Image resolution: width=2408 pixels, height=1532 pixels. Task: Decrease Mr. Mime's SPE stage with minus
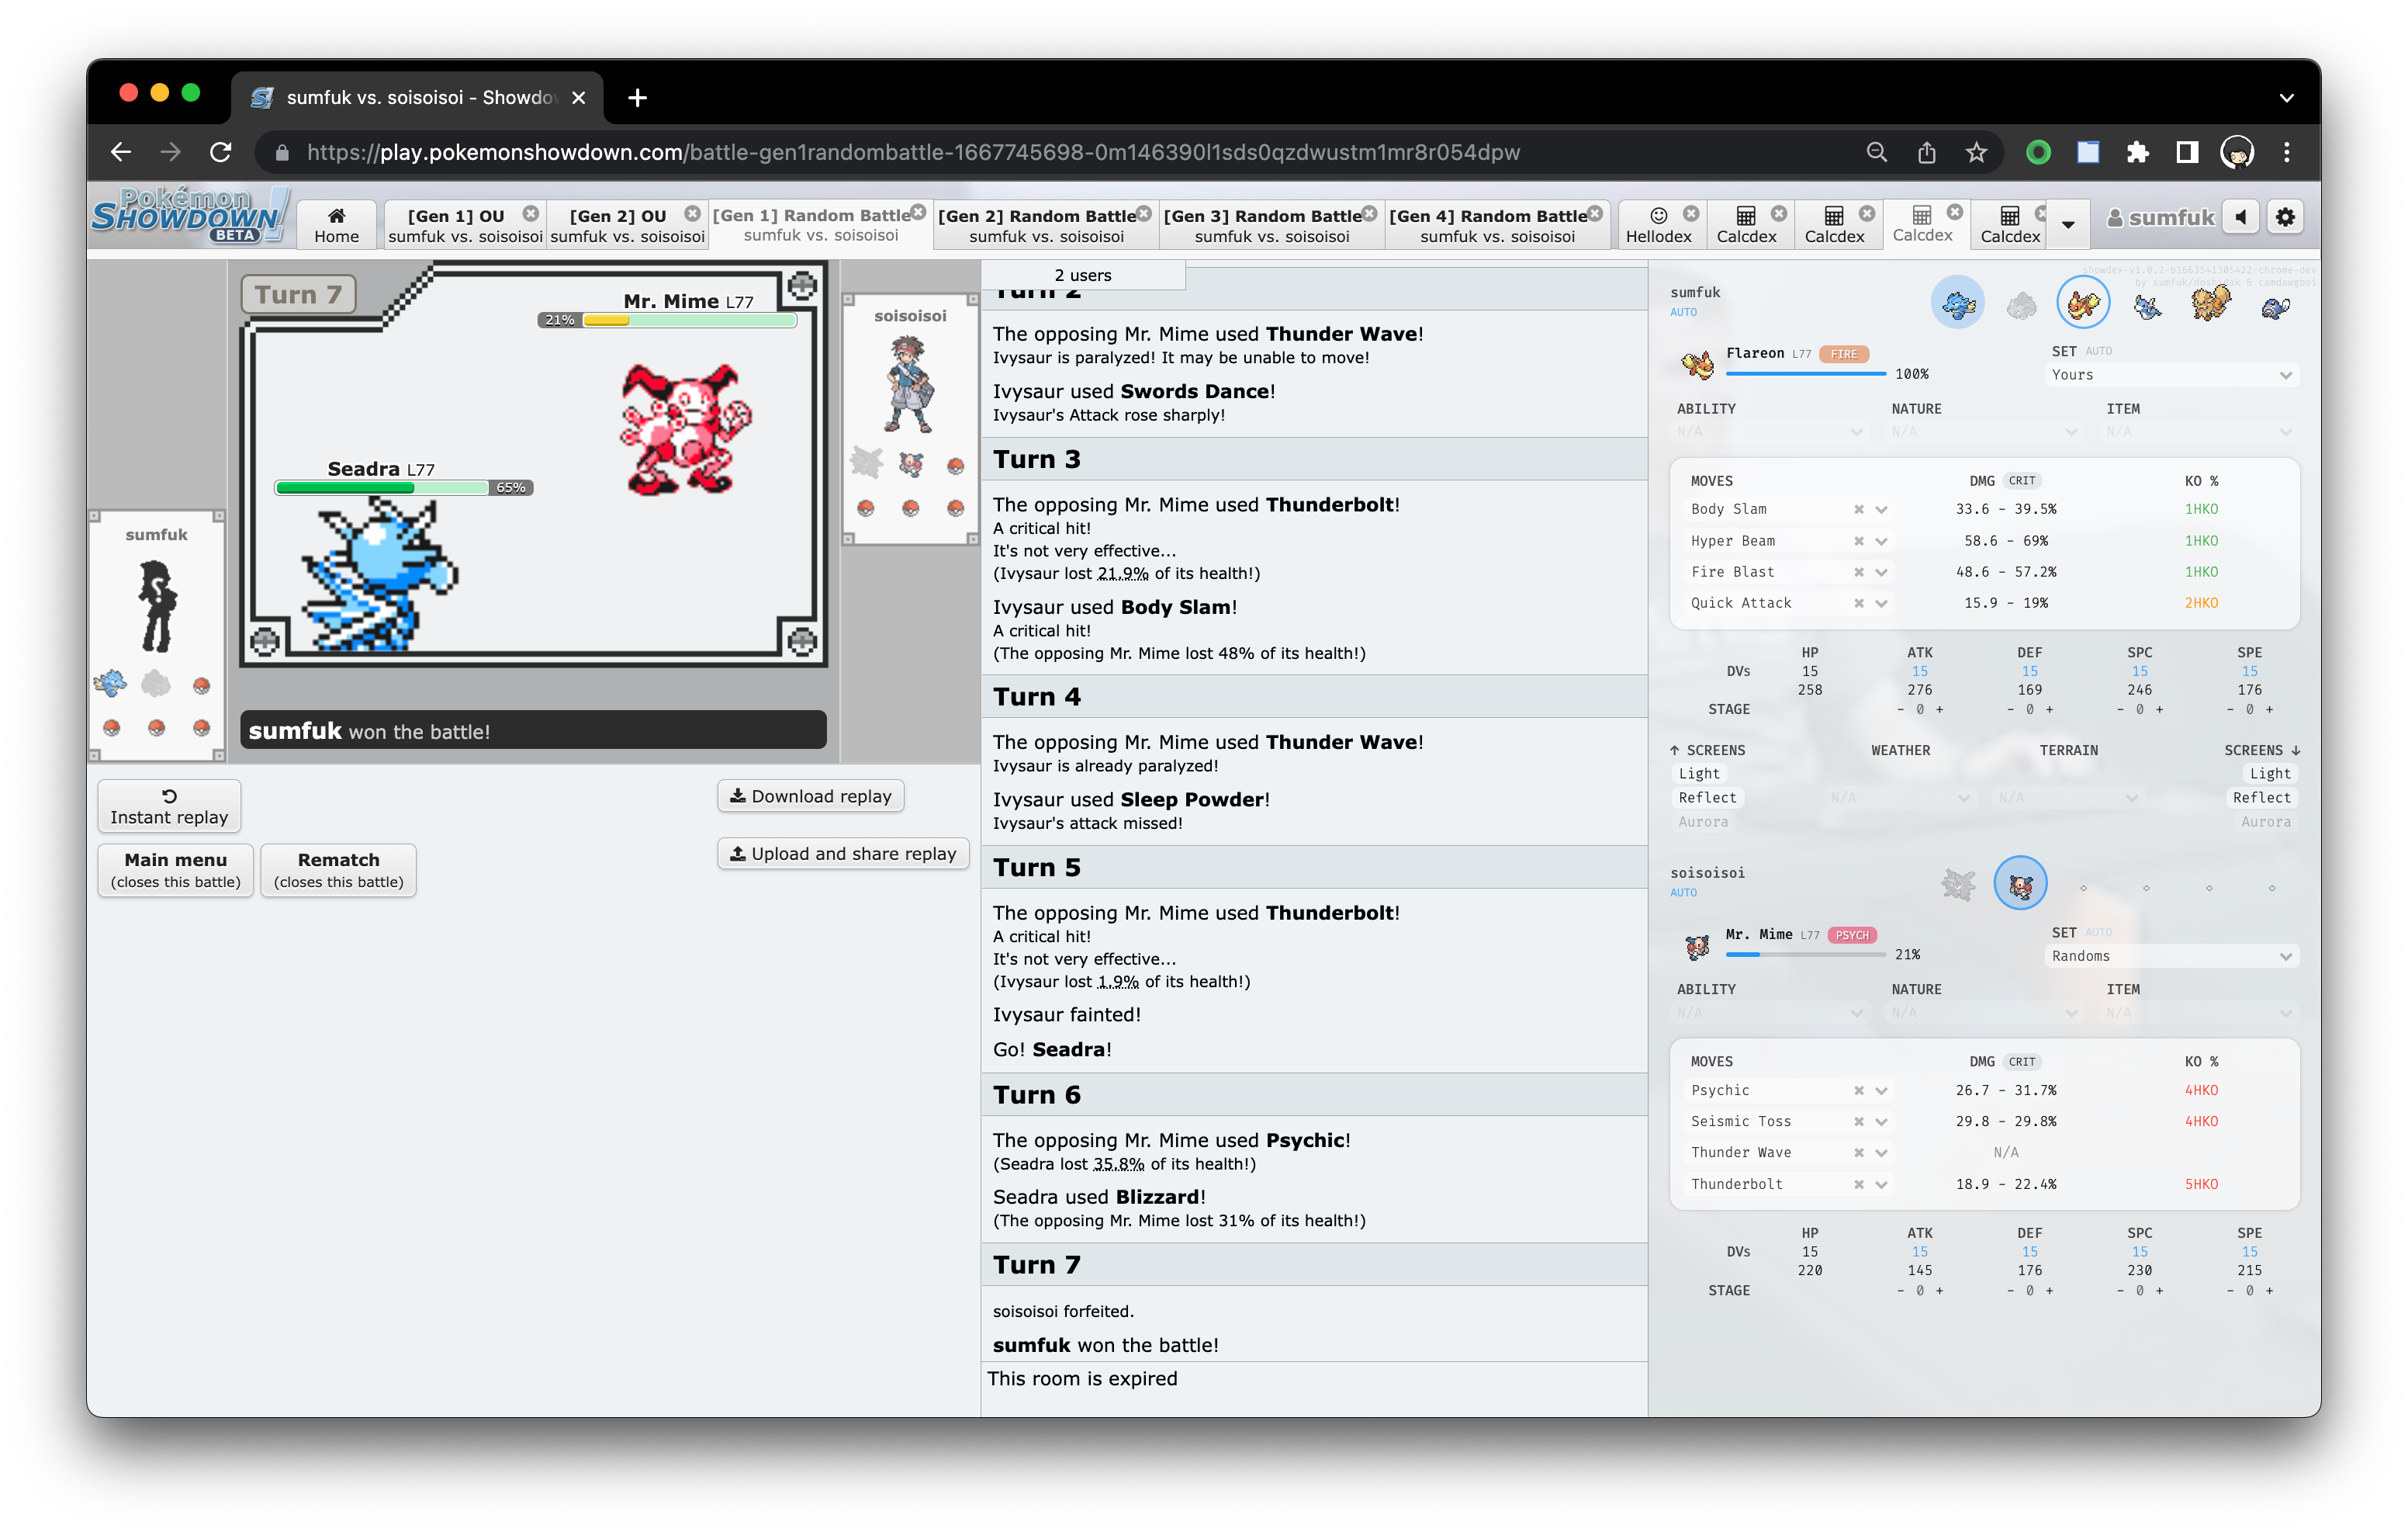point(2230,1291)
